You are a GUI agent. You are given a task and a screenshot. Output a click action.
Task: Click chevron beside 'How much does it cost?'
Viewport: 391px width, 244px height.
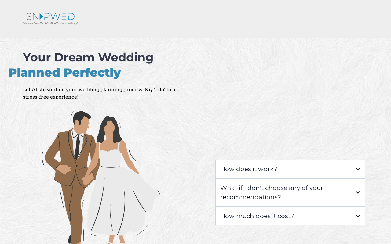pyautogui.click(x=358, y=216)
